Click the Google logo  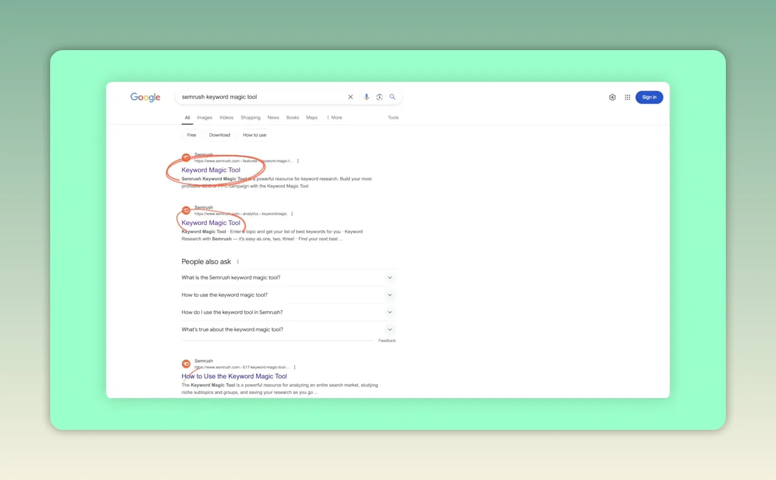pyautogui.click(x=145, y=97)
